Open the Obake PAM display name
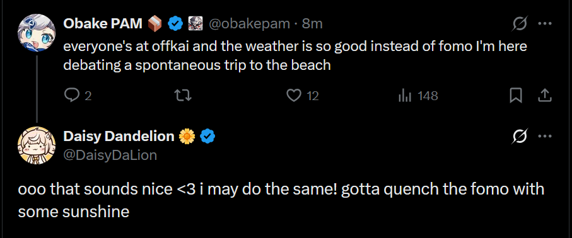Screen dimensions: 572x238 (103, 24)
